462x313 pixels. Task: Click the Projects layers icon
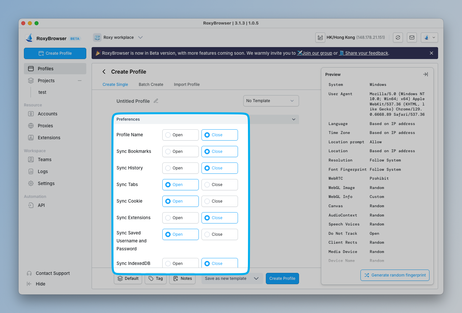click(x=31, y=81)
